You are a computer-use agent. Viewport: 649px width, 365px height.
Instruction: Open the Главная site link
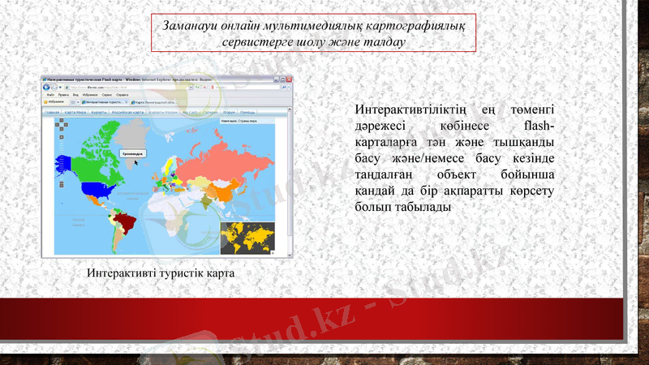[x=52, y=113]
